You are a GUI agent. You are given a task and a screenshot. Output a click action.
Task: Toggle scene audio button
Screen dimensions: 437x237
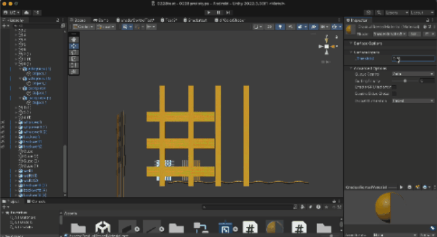click(290, 27)
